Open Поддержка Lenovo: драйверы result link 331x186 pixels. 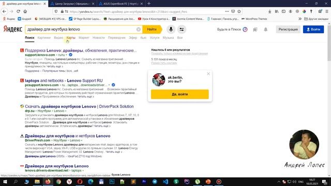[x=81, y=51]
